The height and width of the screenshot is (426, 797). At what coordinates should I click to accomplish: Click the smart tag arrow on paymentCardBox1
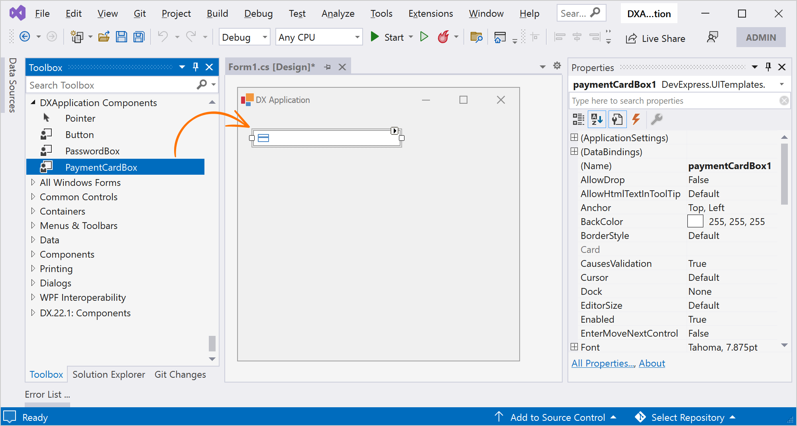[x=395, y=131]
